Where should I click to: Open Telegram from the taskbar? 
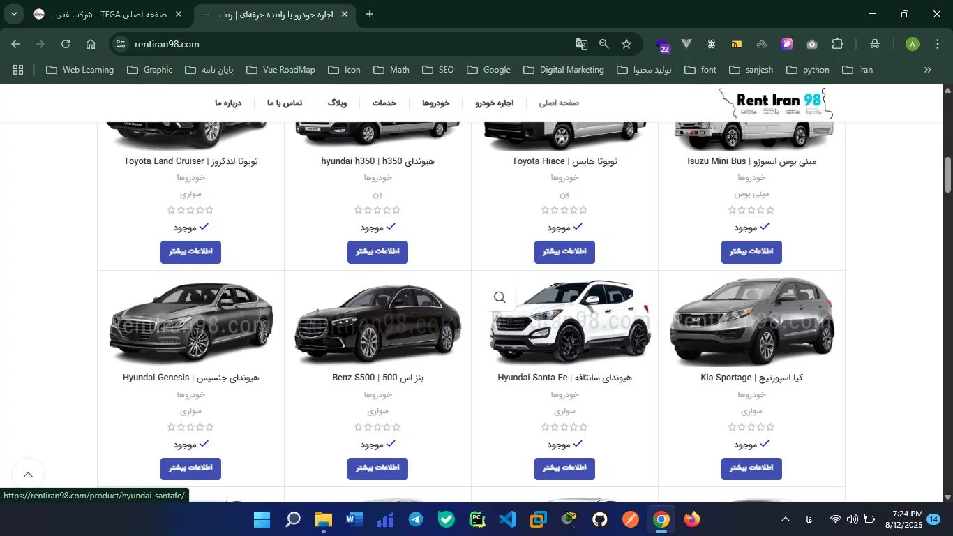[x=416, y=519]
